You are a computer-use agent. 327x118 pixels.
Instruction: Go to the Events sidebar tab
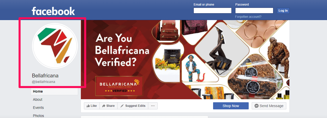(38, 108)
